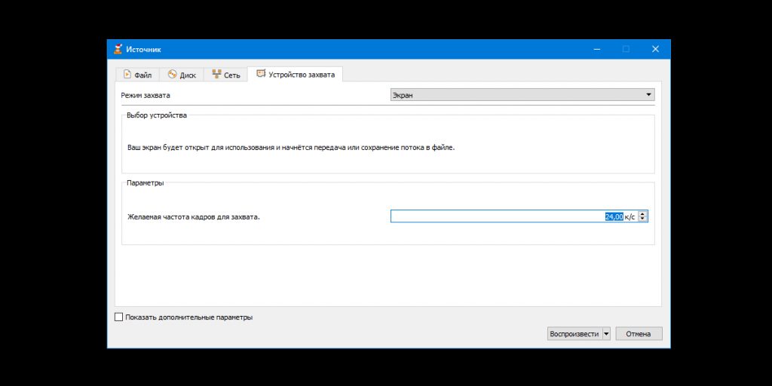Expand the arrow next to Воспроизвести button
Image resolution: width=772 pixels, height=386 pixels.
click(x=606, y=334)
